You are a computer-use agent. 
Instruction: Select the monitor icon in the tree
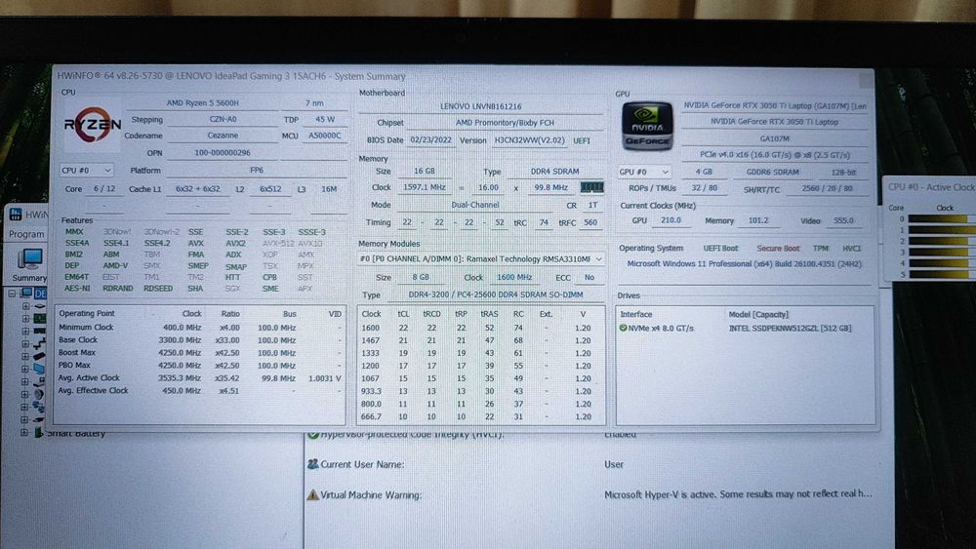point(39,369)
